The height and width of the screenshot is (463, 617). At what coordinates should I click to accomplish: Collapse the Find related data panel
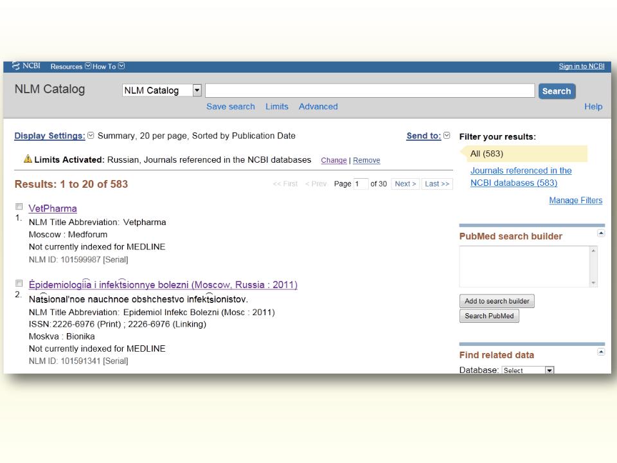(x=601, y=352)
